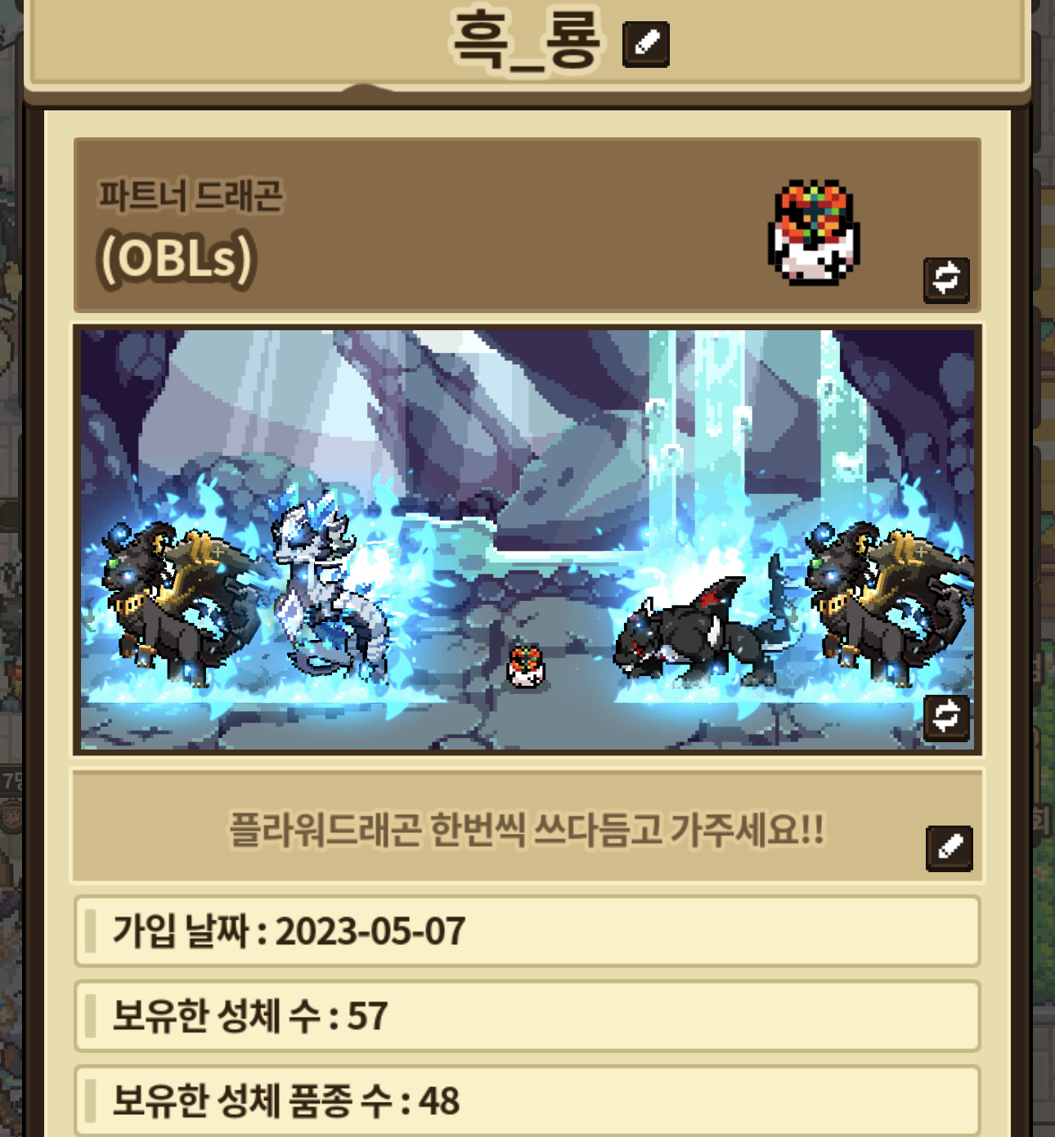Click the profile message 플라워드래곤 text
The height and width of the screenshot is (1137, 1055).
[x=527, y=830]
